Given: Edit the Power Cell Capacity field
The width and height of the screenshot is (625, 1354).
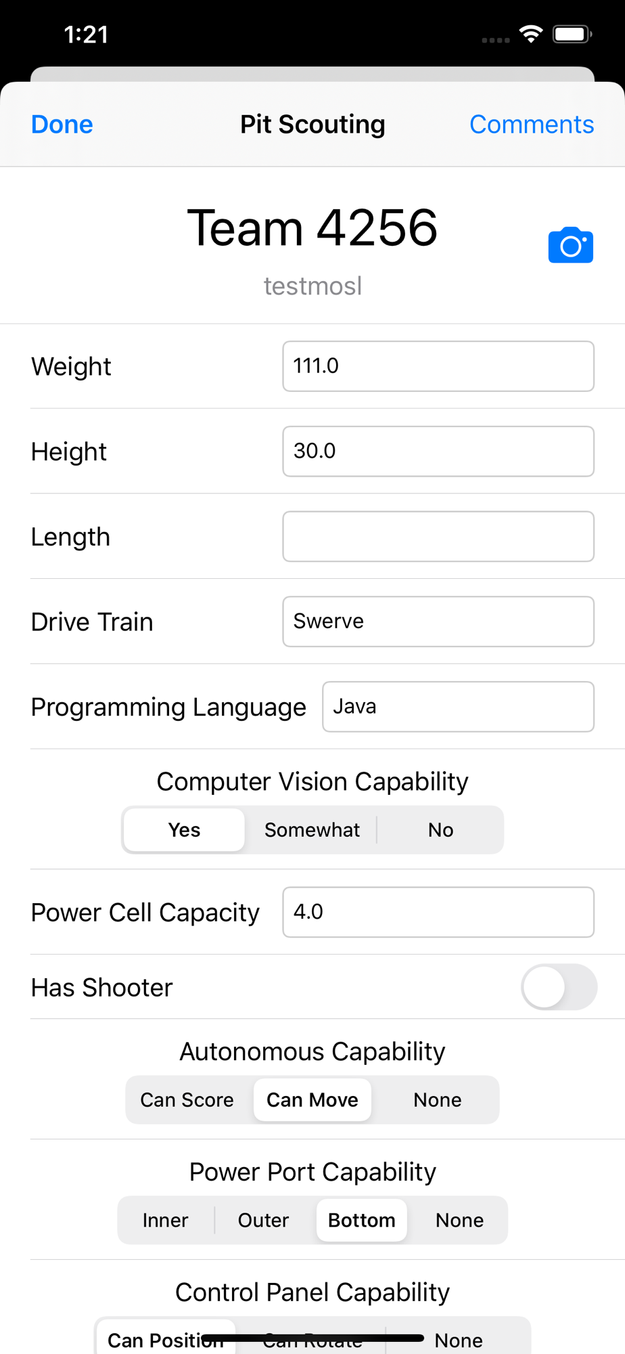Looking at the screenshot, I should click(x=438, y=913).
